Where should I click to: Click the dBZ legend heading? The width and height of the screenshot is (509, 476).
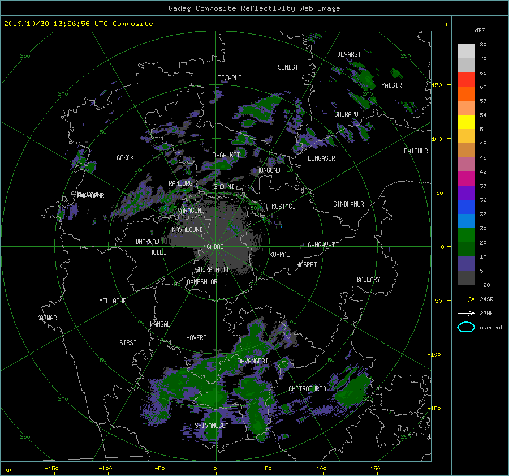[x=480, y=31]
